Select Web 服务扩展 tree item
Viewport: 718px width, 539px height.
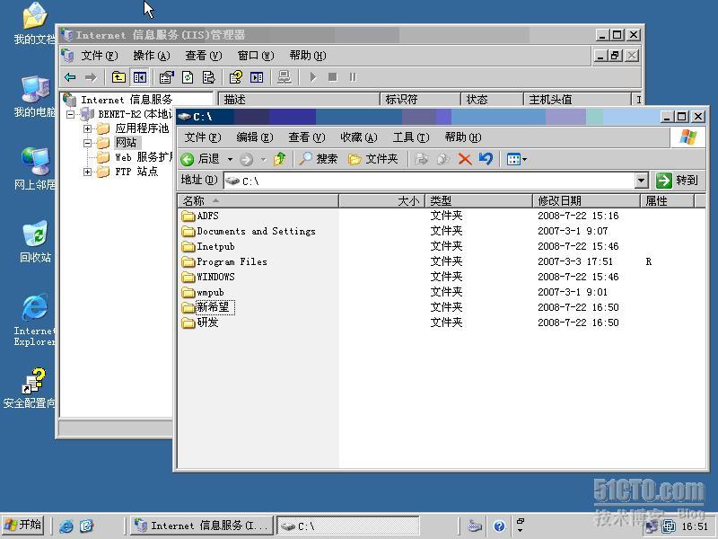tap(144, 157)
